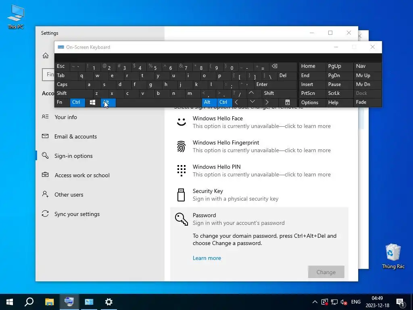This screenshot has height=310, width=413.
Task: Toggle the Fn key on keyboard
Action: click(62, 102)
